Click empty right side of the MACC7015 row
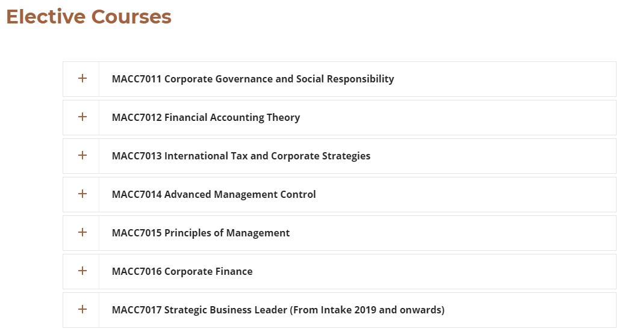 482,233
